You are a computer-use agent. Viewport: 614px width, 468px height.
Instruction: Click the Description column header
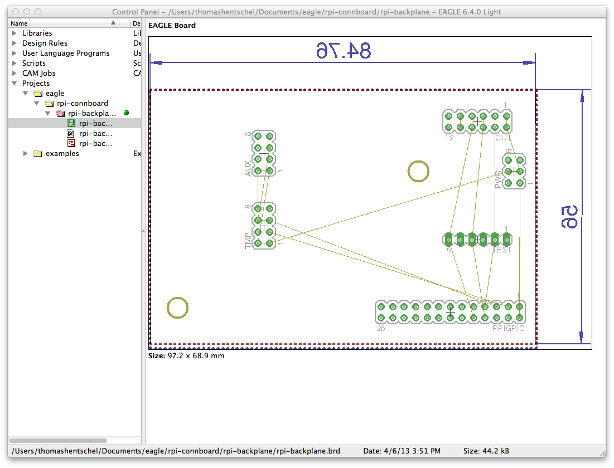pos(136,23)
